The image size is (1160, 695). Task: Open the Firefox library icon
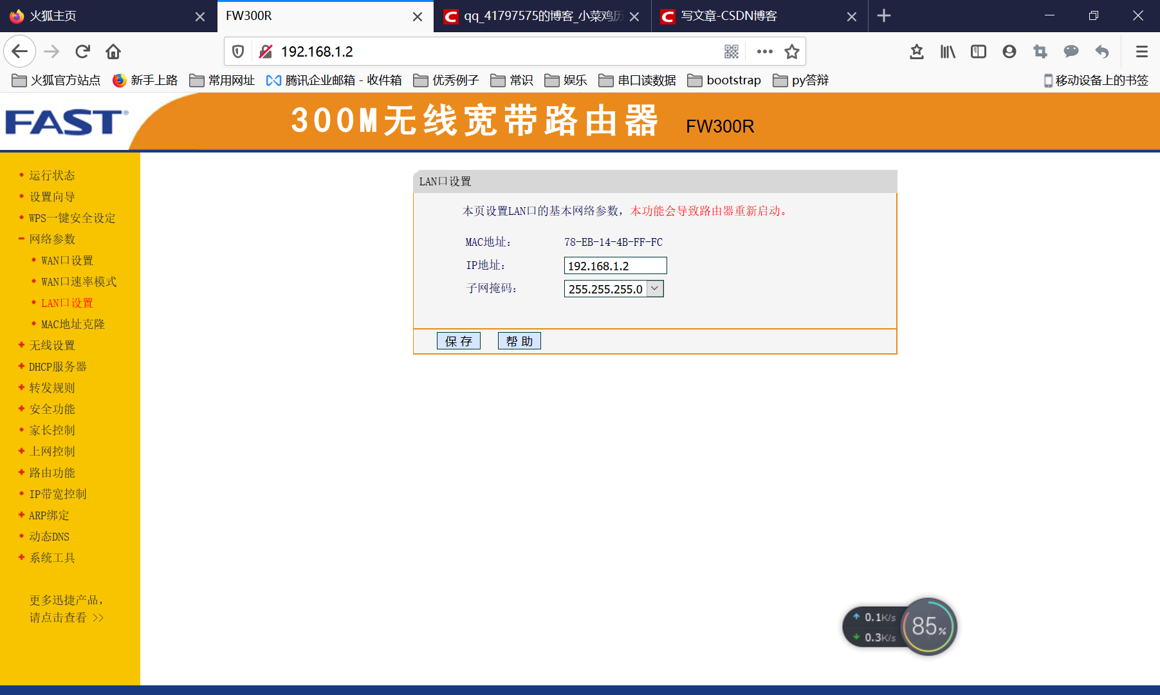pos(947,51)
